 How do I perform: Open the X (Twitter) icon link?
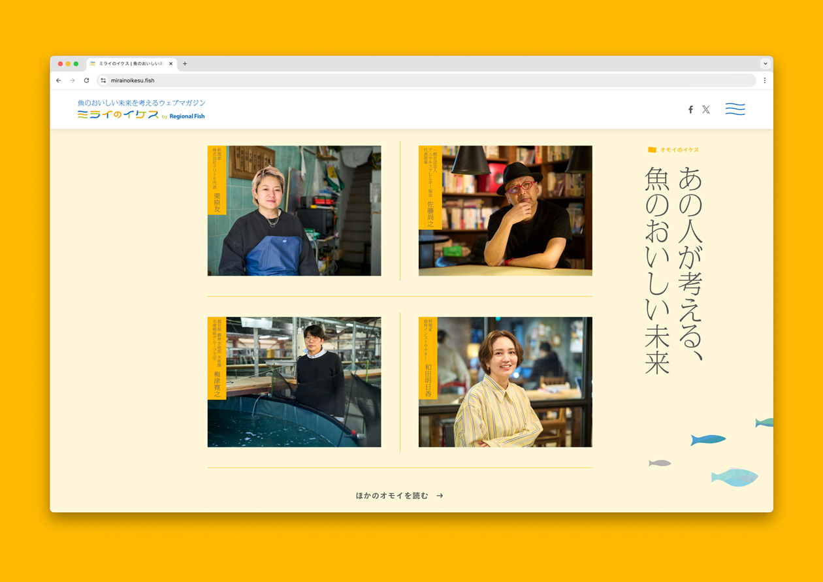tap(706, 110)
